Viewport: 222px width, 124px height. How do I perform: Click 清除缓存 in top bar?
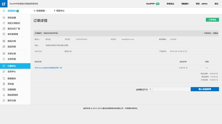[x=185, y=4]
